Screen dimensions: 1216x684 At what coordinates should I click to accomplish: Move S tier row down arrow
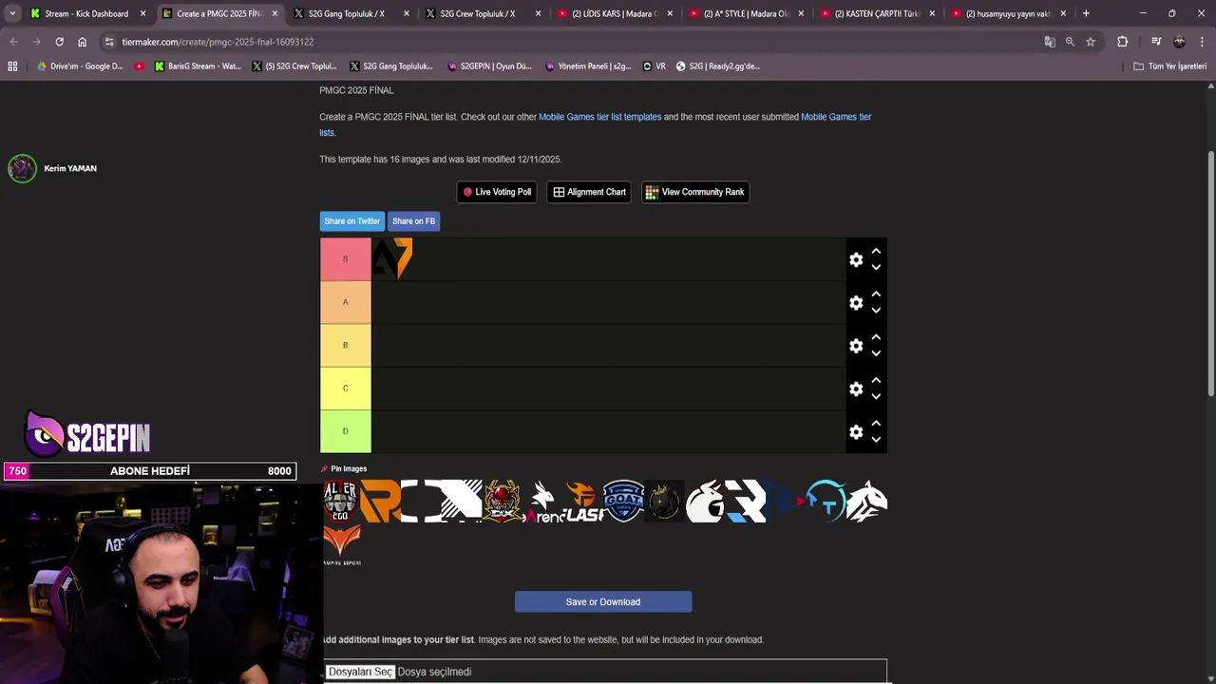coord(876,267)
